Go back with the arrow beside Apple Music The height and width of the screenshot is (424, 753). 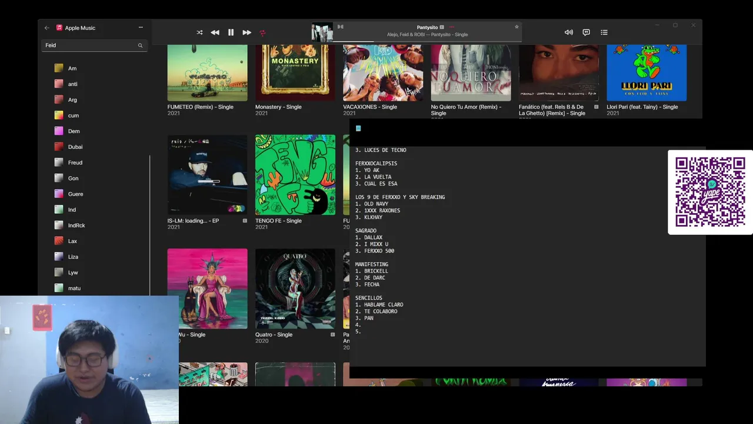(x=46, y=28)
